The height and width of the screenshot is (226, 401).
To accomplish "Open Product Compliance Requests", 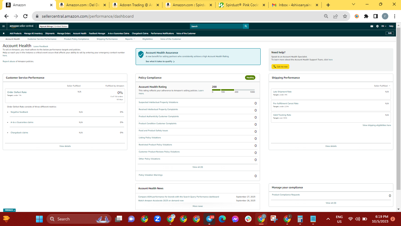I will click(286, 195).
